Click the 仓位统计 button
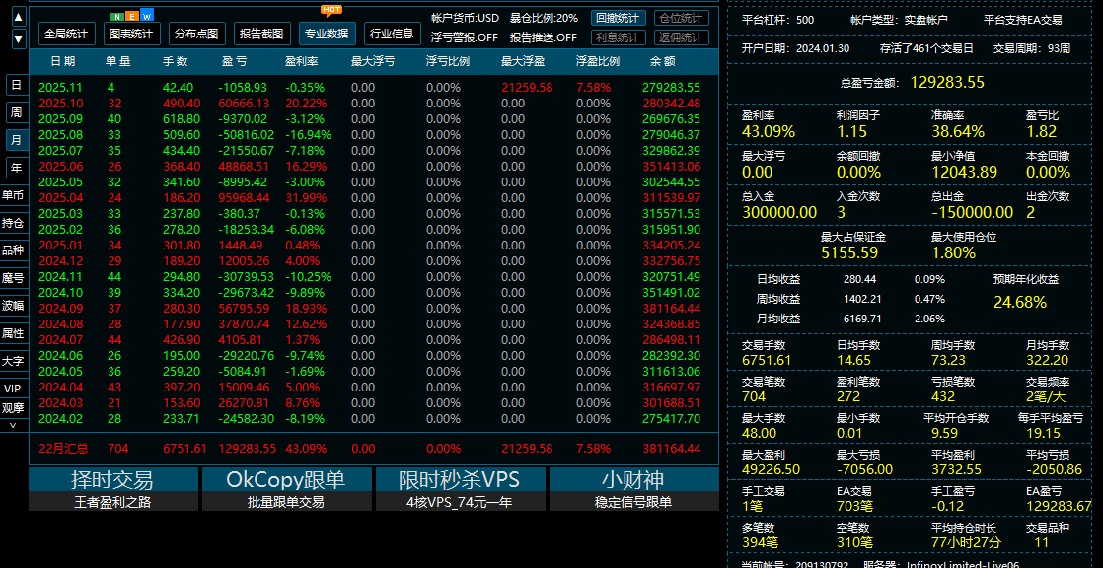Image resolution: width=1103 pixels, height=568 pixels. (x=681, y=19)
